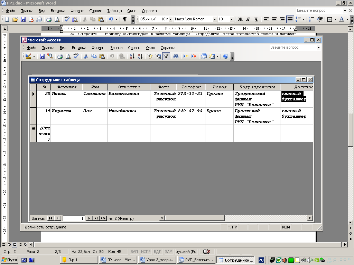Toggle Bold (Ж) formatting in Word
Image resolution: width=354 pixels, height=265 pixels.
click(x=240, y=19)
